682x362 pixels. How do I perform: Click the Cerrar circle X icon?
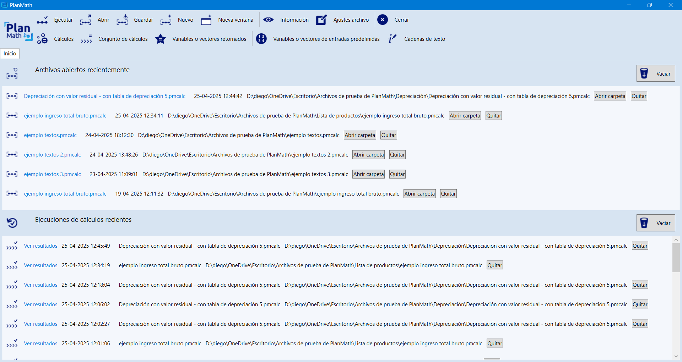click(383, 20)
